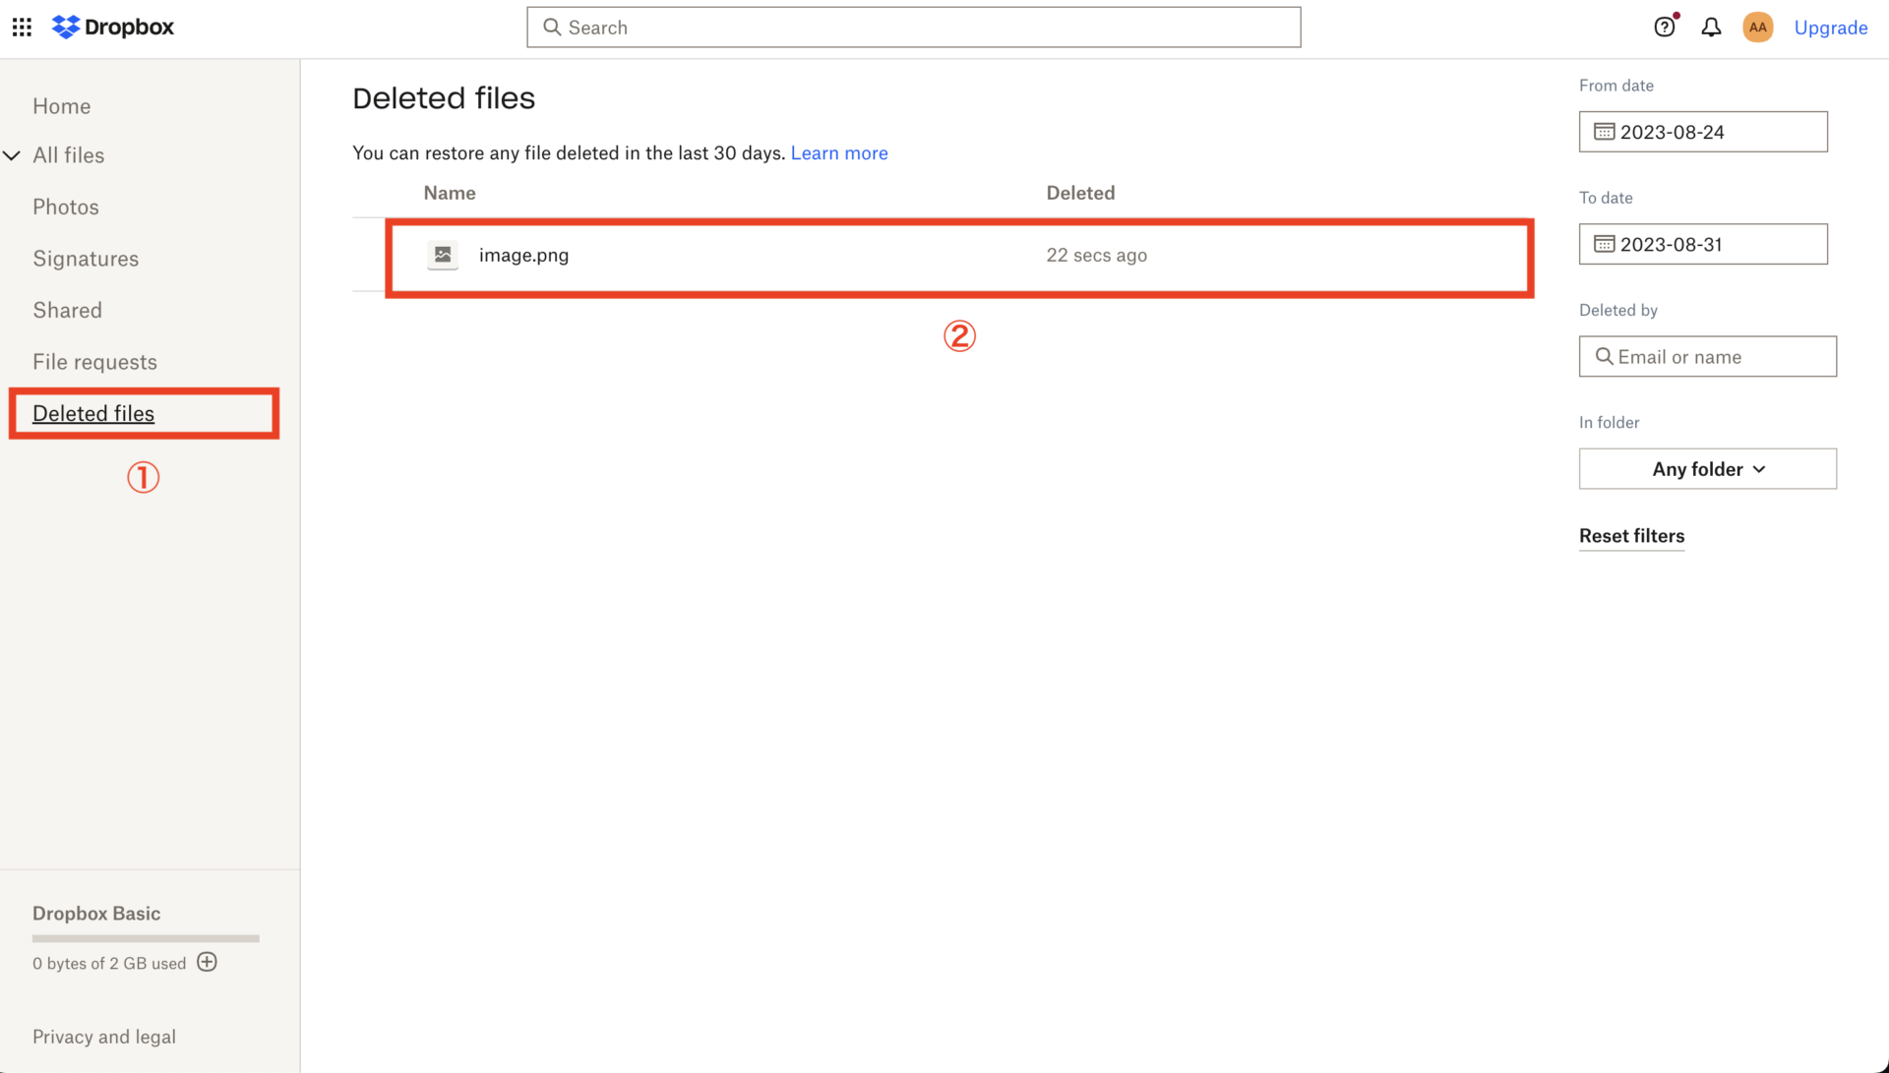Open the Any folder dropdown
The width and height of the screenshot is (1889, 1073).
click(1707, 469)
